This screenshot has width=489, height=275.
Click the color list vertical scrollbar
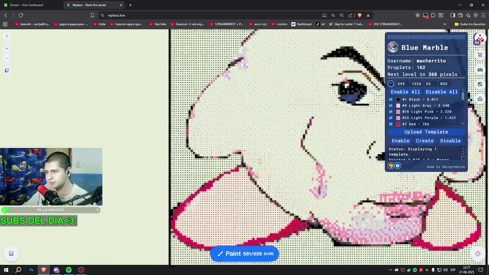463,95
